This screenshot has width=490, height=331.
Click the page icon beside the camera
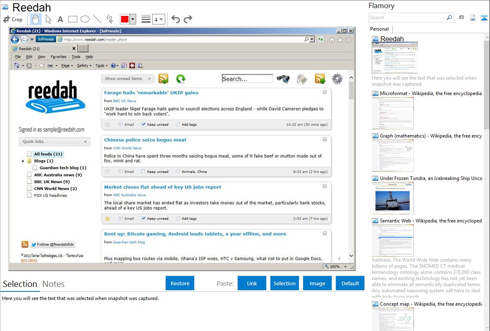point(473,18)
